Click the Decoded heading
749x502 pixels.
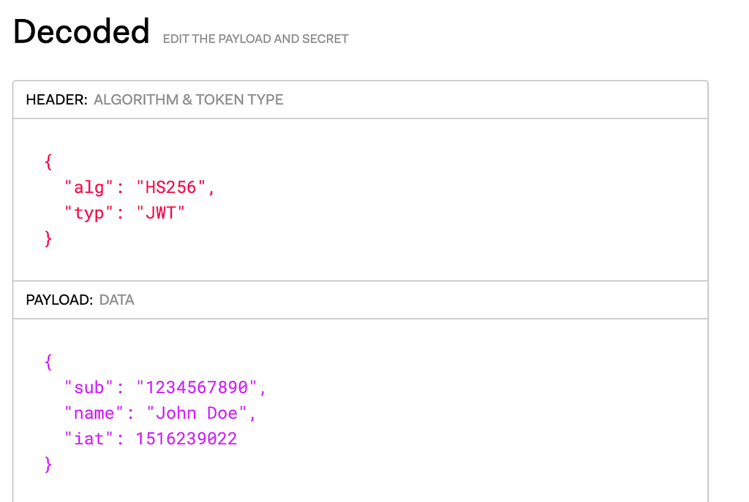pyautogui.click(x=81, y=31)
